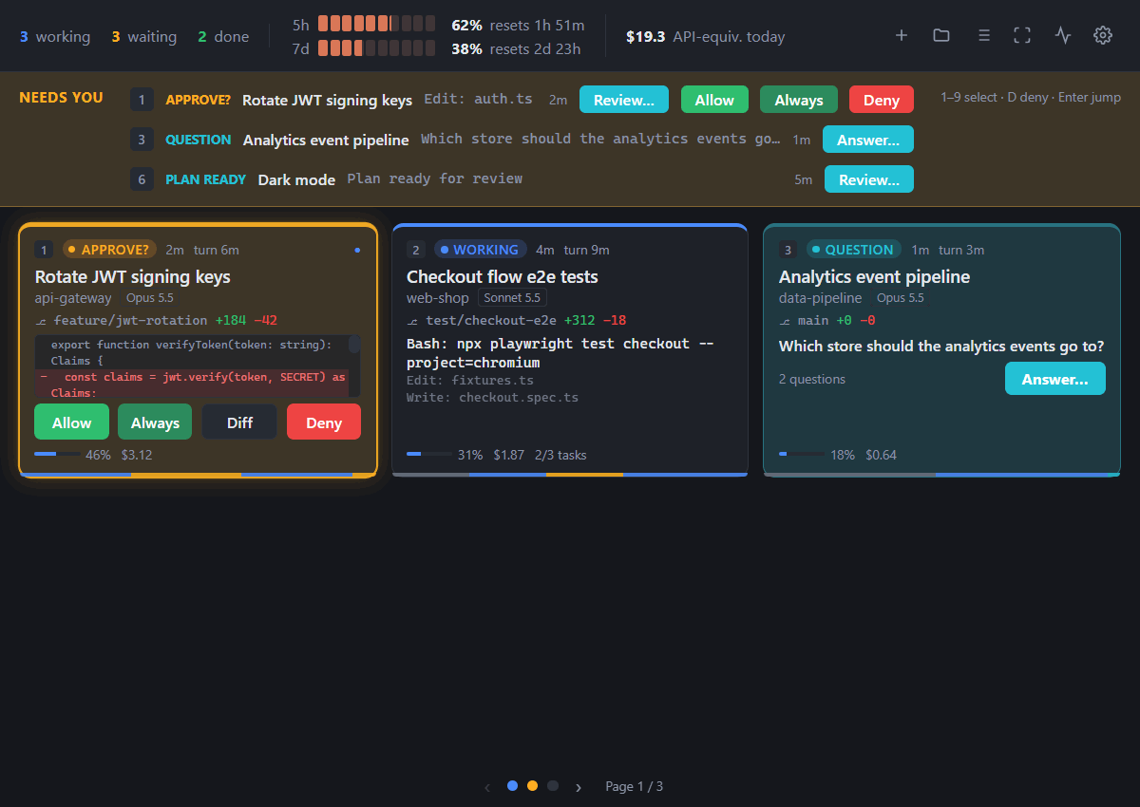1140x807 pixels.
Task: Click the QUESTION badge on card 3
Action: coord(854,250)
